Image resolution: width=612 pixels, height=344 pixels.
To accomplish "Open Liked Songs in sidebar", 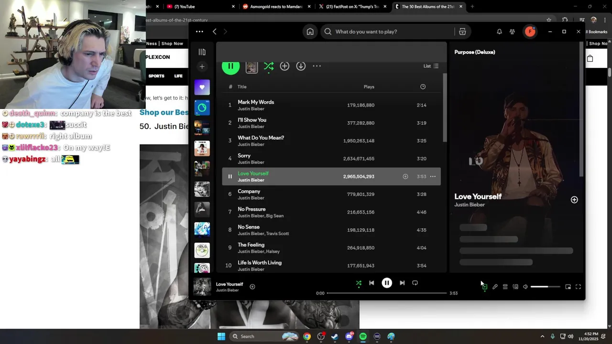I will [x=202, y=87].
